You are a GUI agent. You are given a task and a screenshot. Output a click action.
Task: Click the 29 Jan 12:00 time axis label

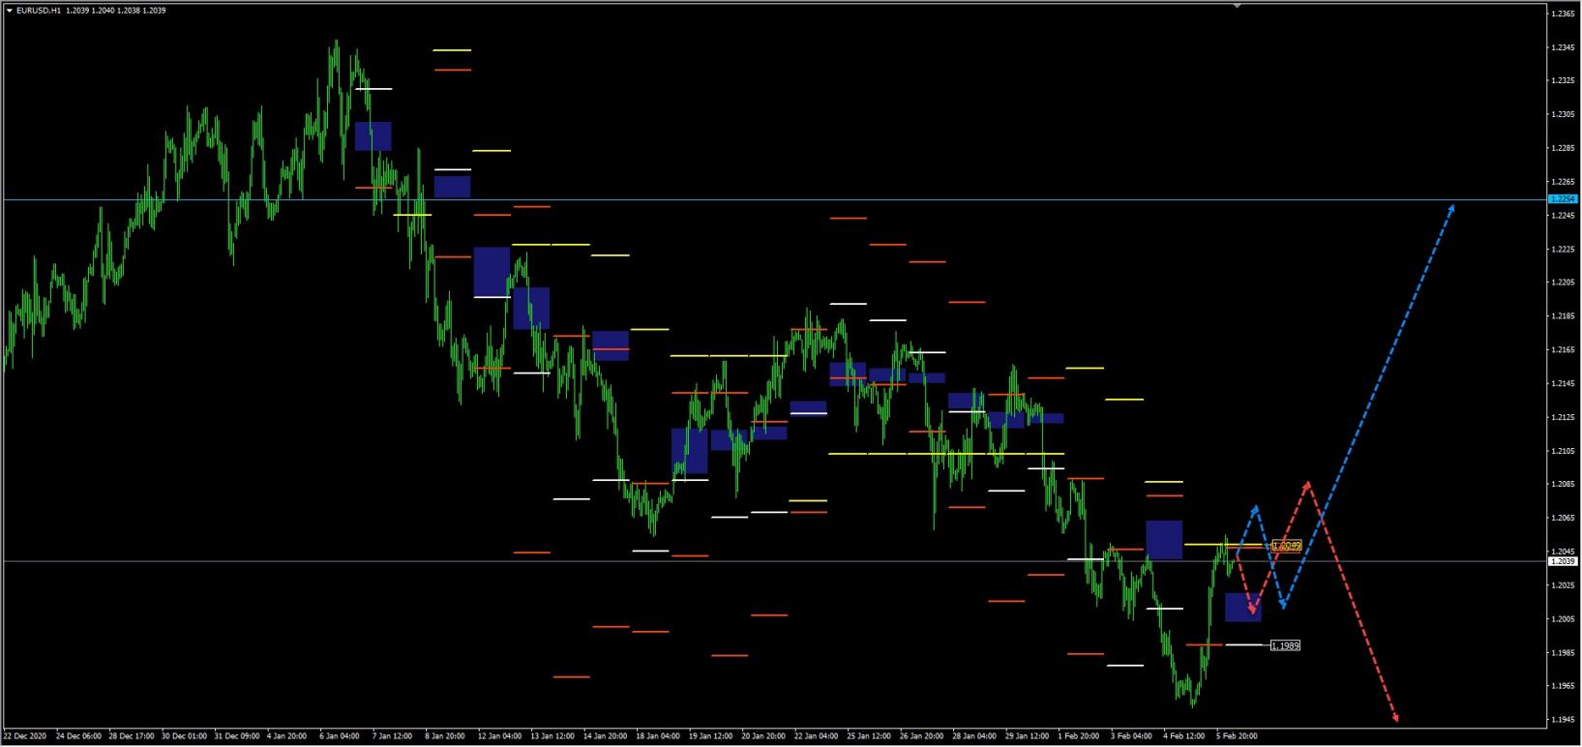coord(1029,736)
